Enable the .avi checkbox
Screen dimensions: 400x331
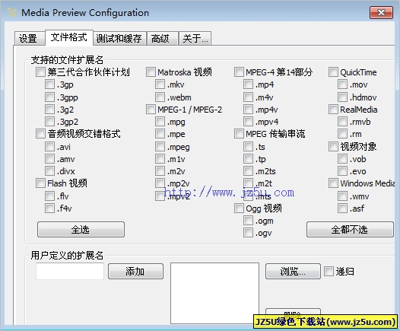(49, 147)
